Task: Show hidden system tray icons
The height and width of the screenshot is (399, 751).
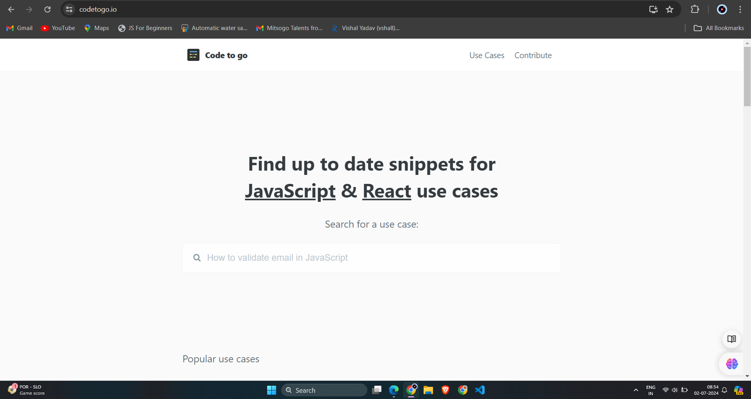Action: coord(636,390)
